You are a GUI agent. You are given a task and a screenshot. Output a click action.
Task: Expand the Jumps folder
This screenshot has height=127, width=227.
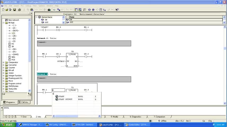point(3,73)
